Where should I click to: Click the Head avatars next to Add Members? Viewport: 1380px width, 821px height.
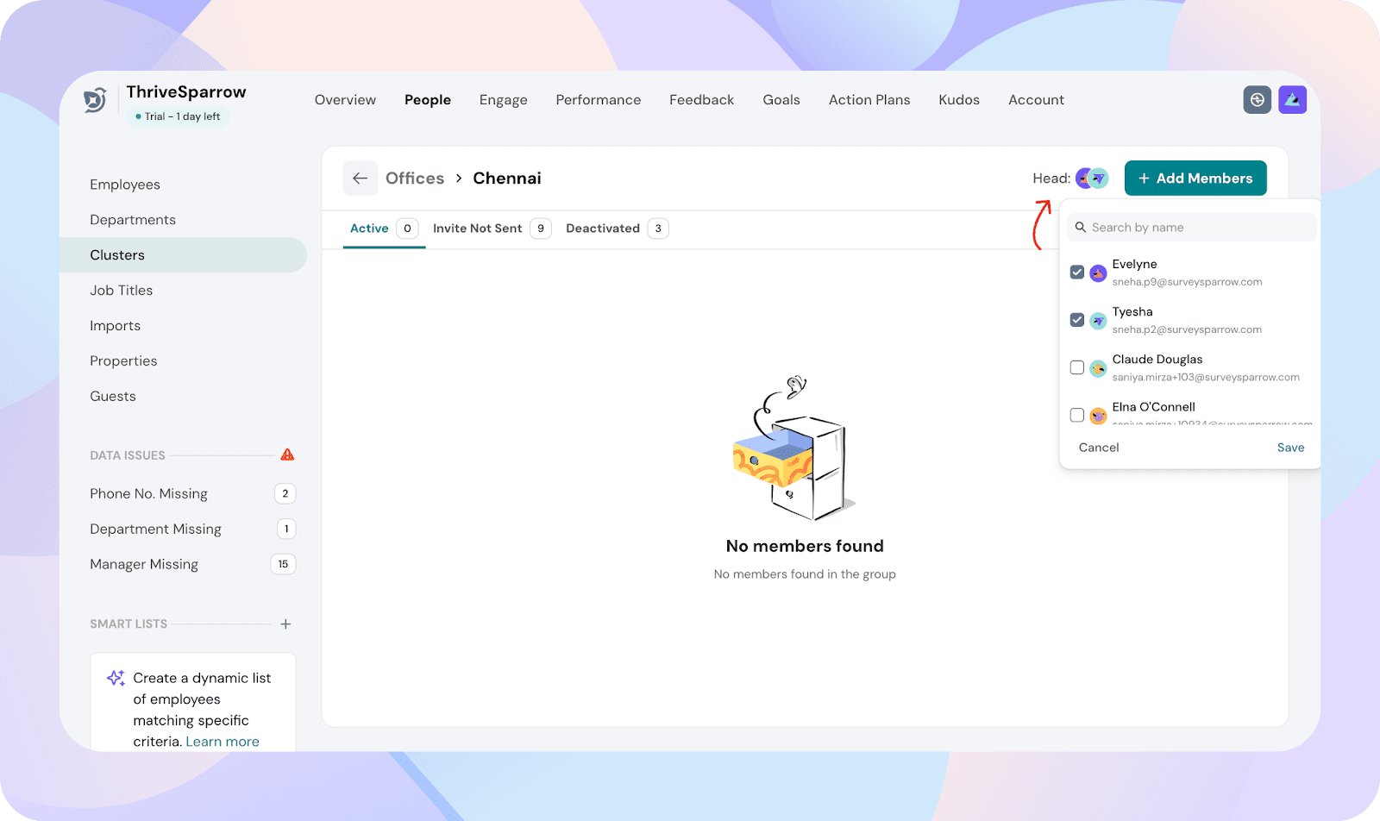[1091, 179]
